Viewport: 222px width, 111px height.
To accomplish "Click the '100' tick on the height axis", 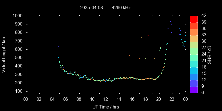I will click(20, 91).
